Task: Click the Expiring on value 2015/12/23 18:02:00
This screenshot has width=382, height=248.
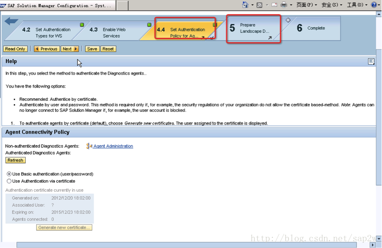Action: click(71, 212)
